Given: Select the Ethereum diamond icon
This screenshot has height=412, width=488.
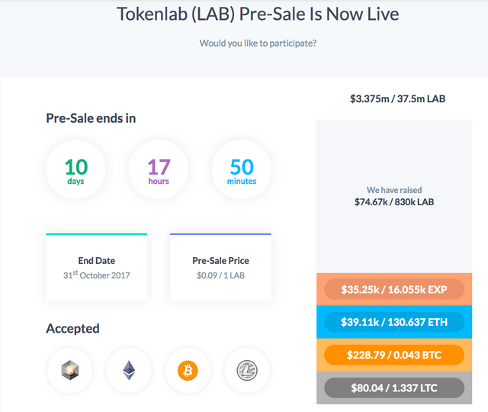Looking at the screenshot, I should point(129,370).
